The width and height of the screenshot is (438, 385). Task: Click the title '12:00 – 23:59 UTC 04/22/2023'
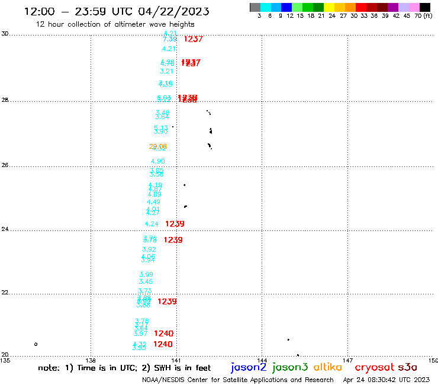[x=117, y=11]
